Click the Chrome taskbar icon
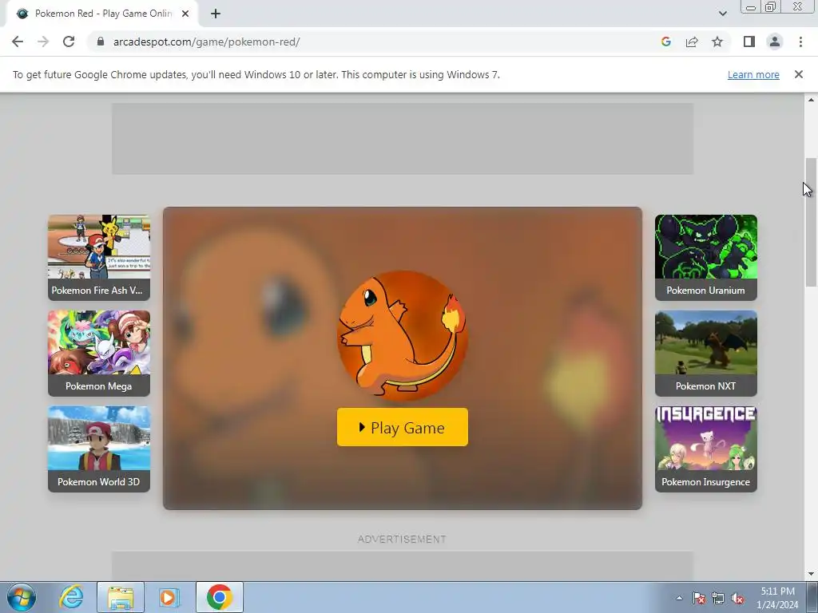Screen dimensions: 818x613 click(220, 597)
